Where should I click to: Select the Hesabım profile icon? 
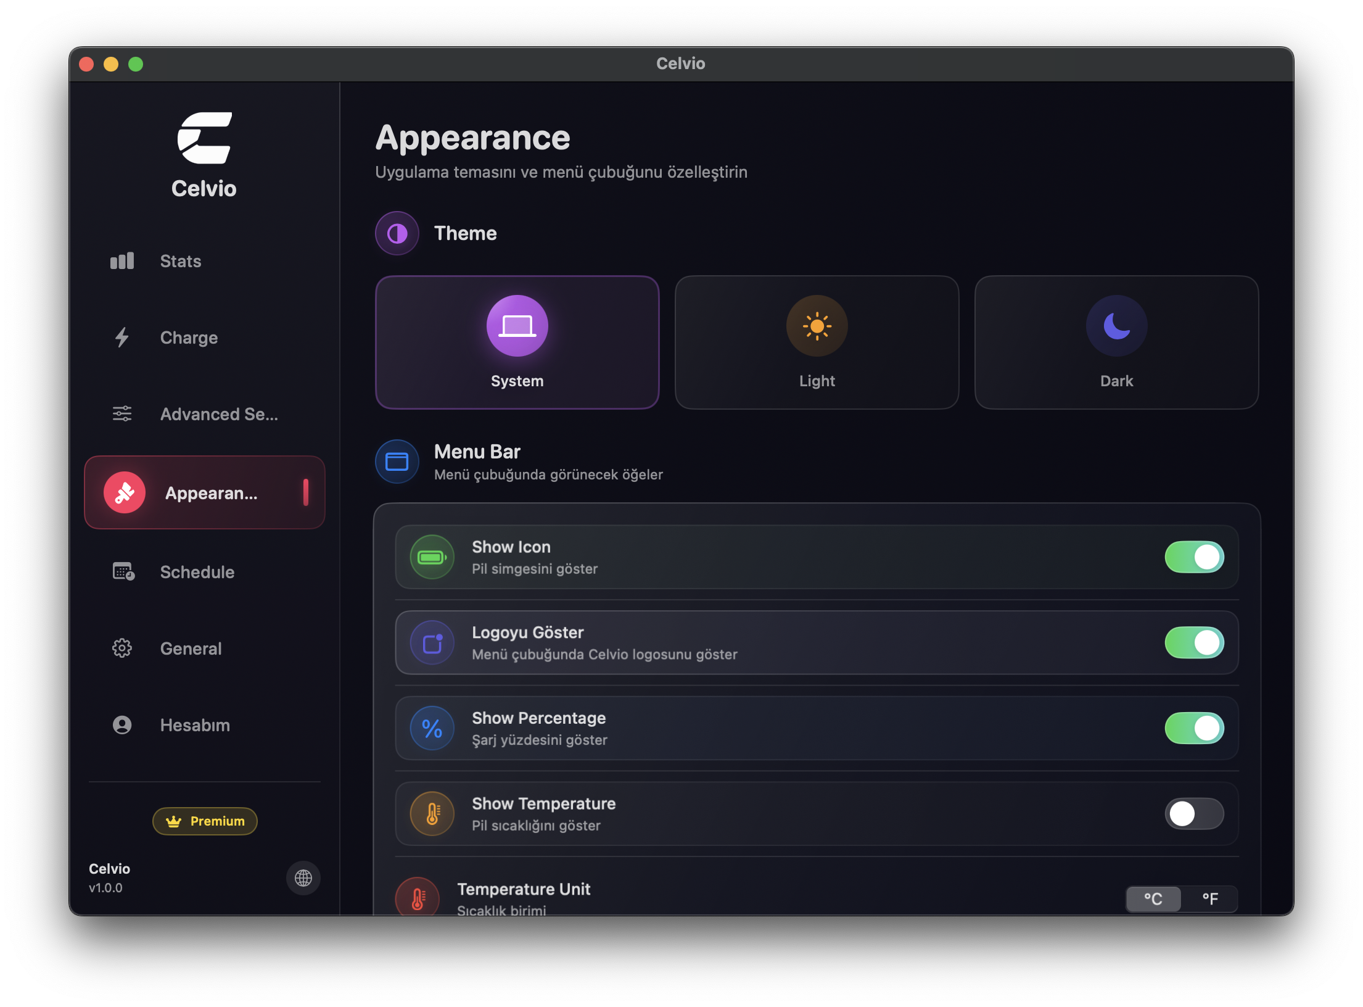coord(121,725)
